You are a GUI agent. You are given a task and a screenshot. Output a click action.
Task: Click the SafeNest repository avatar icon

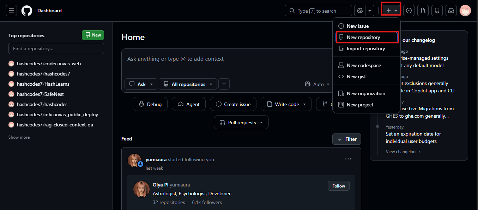click(x=11, y=94)
